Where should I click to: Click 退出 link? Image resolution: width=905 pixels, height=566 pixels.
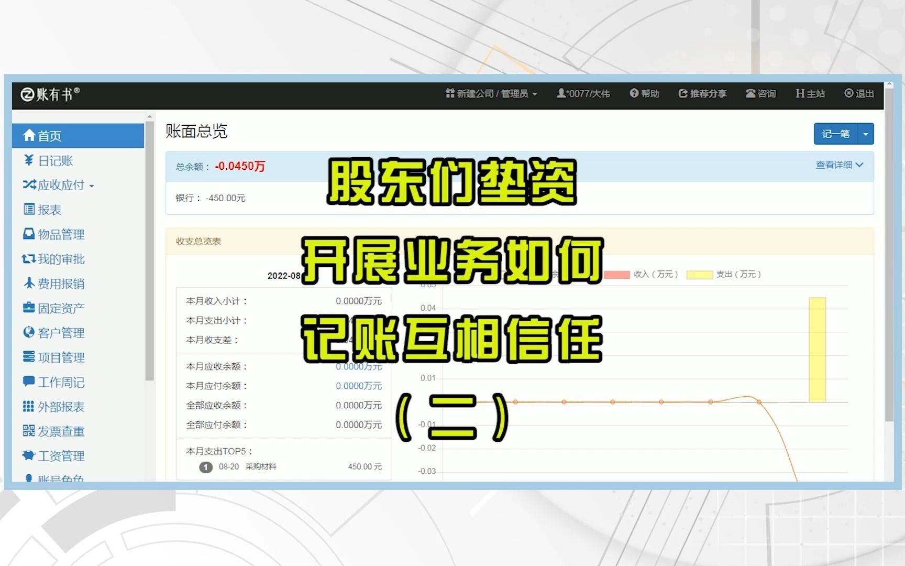tap(859, 94)
